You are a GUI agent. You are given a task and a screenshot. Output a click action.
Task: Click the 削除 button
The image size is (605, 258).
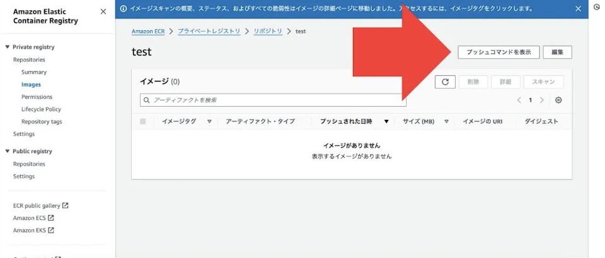(x=473, y=82)
